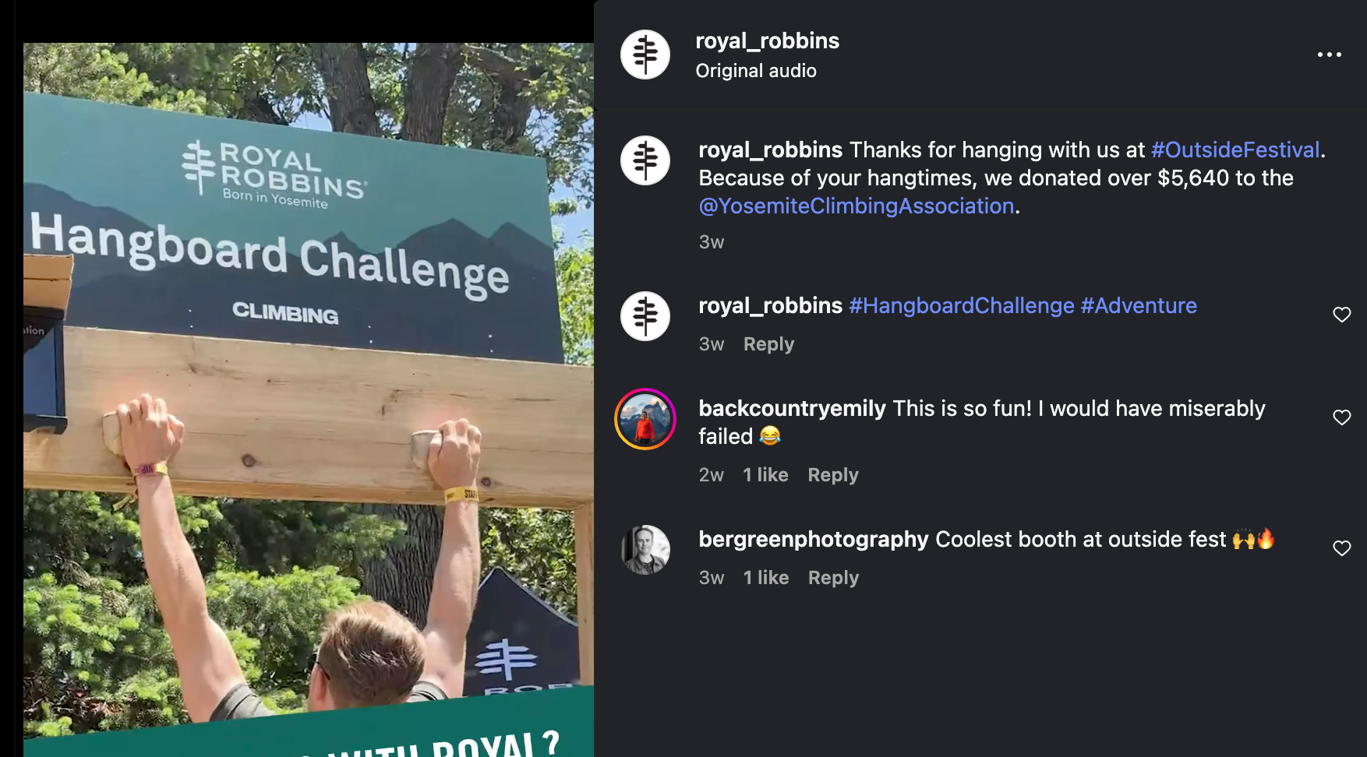Open the #Adventure hashtag
This screenshot has width=1367, height=757.
(x=1139, y=305)
